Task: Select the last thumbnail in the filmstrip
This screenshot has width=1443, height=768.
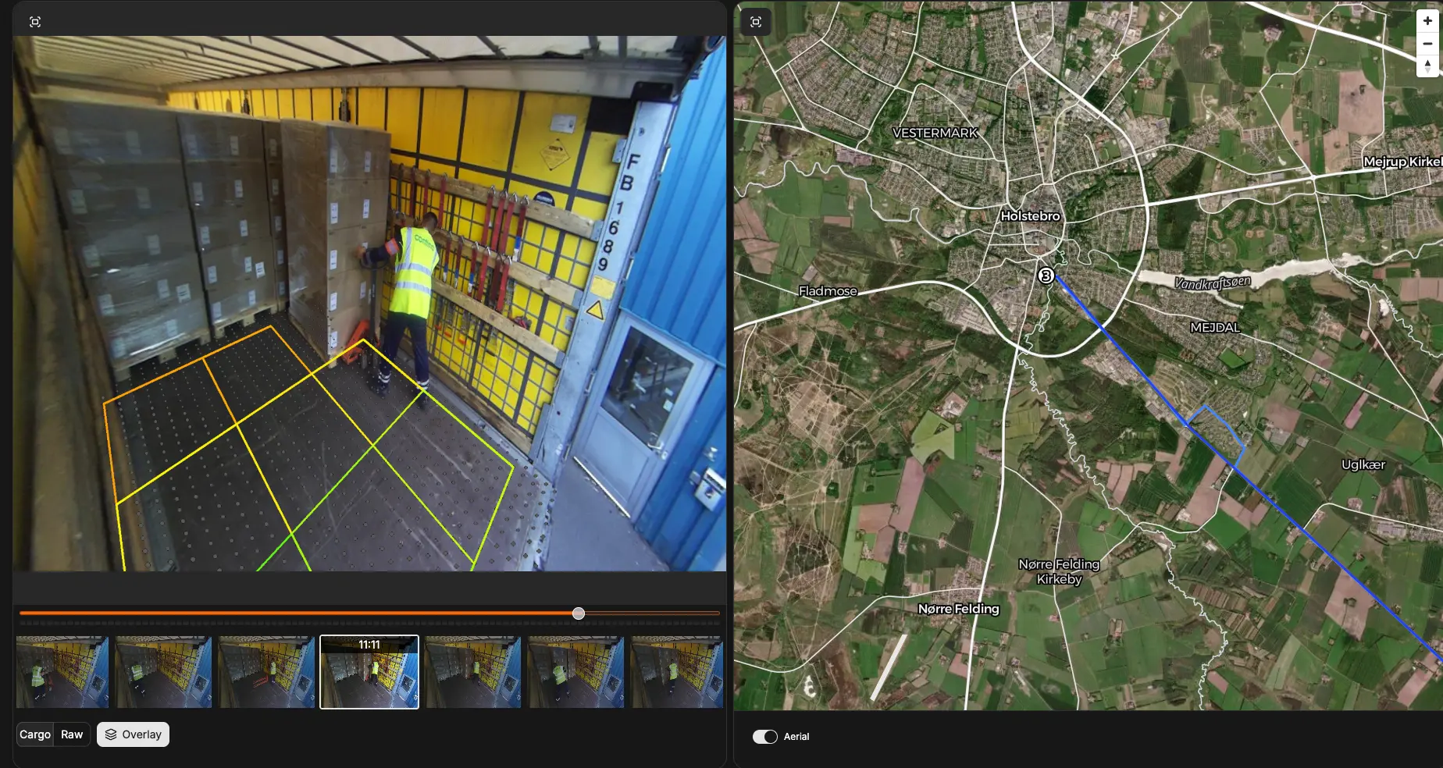Action: pos(677,672)
